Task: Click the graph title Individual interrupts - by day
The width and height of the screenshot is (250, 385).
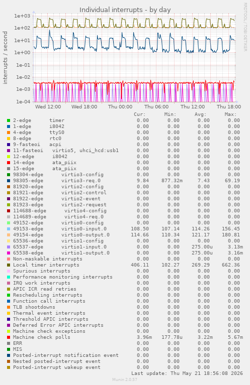Action: coord(125,10)
